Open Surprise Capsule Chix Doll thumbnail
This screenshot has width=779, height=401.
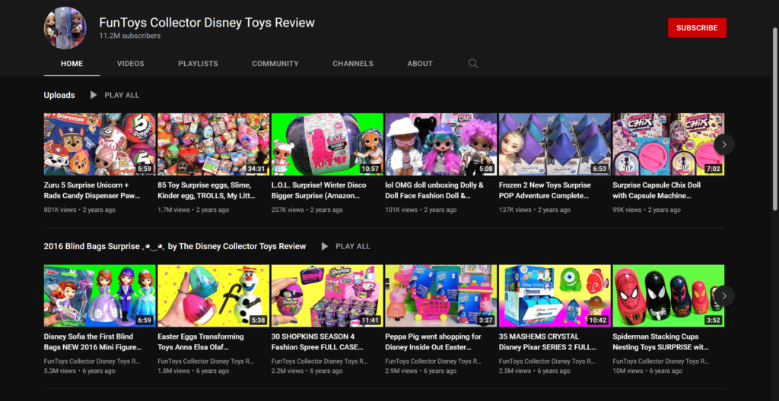coord(669,144)
